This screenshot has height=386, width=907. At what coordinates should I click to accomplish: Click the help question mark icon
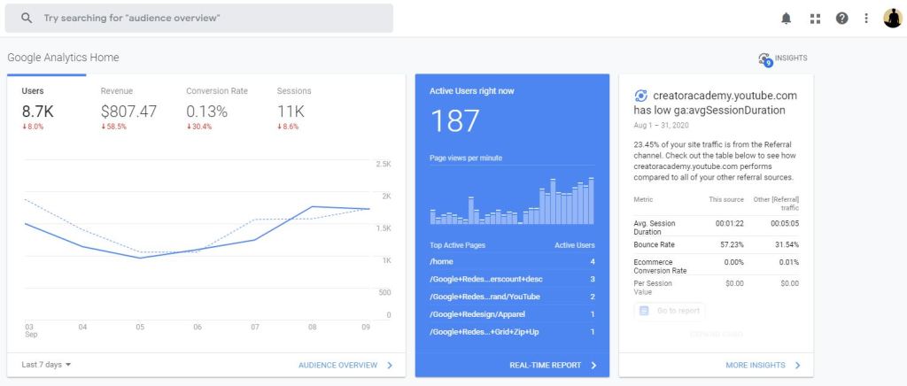(841, 19)
